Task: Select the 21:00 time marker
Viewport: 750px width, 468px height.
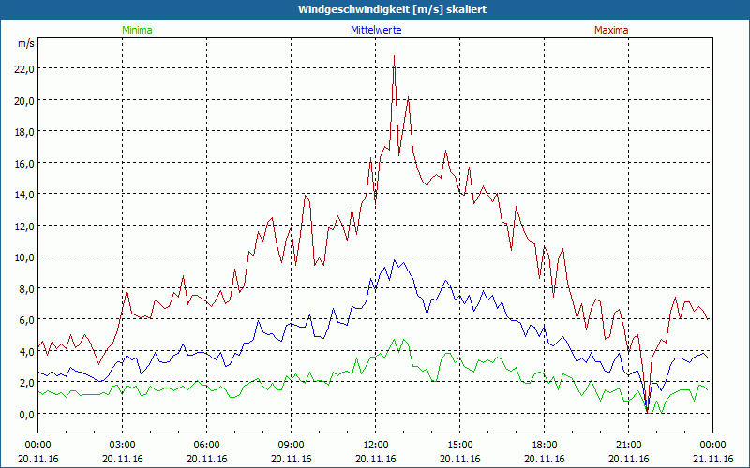Action: (628, 445)
